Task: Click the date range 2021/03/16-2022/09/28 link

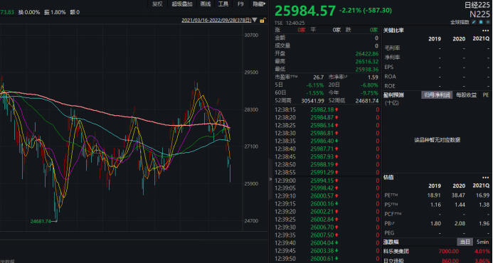Action: click(x=216, y=21)
